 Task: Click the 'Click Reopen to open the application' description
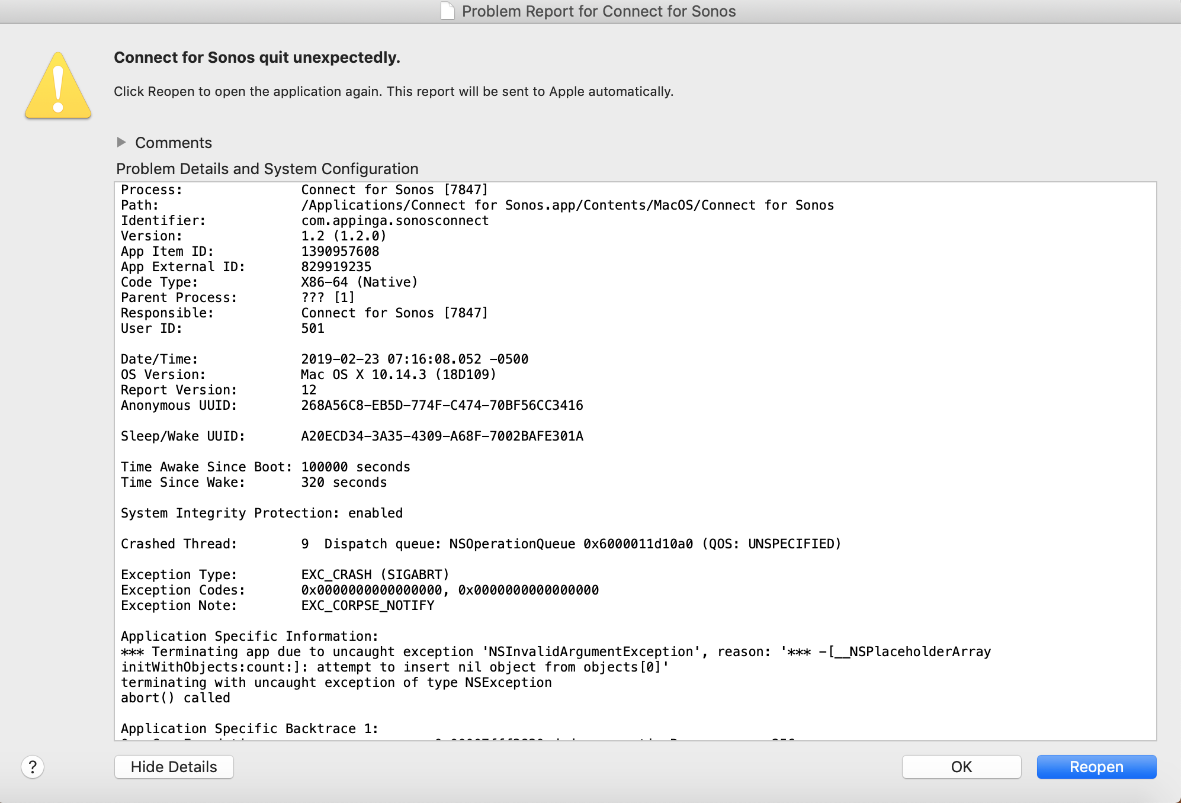tap(394, 91)
